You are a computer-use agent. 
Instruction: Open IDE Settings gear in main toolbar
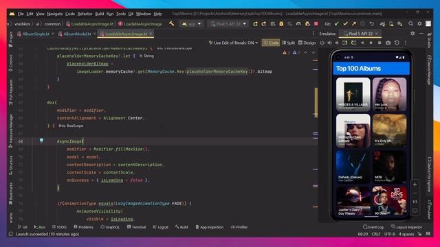tap(419, 24)
